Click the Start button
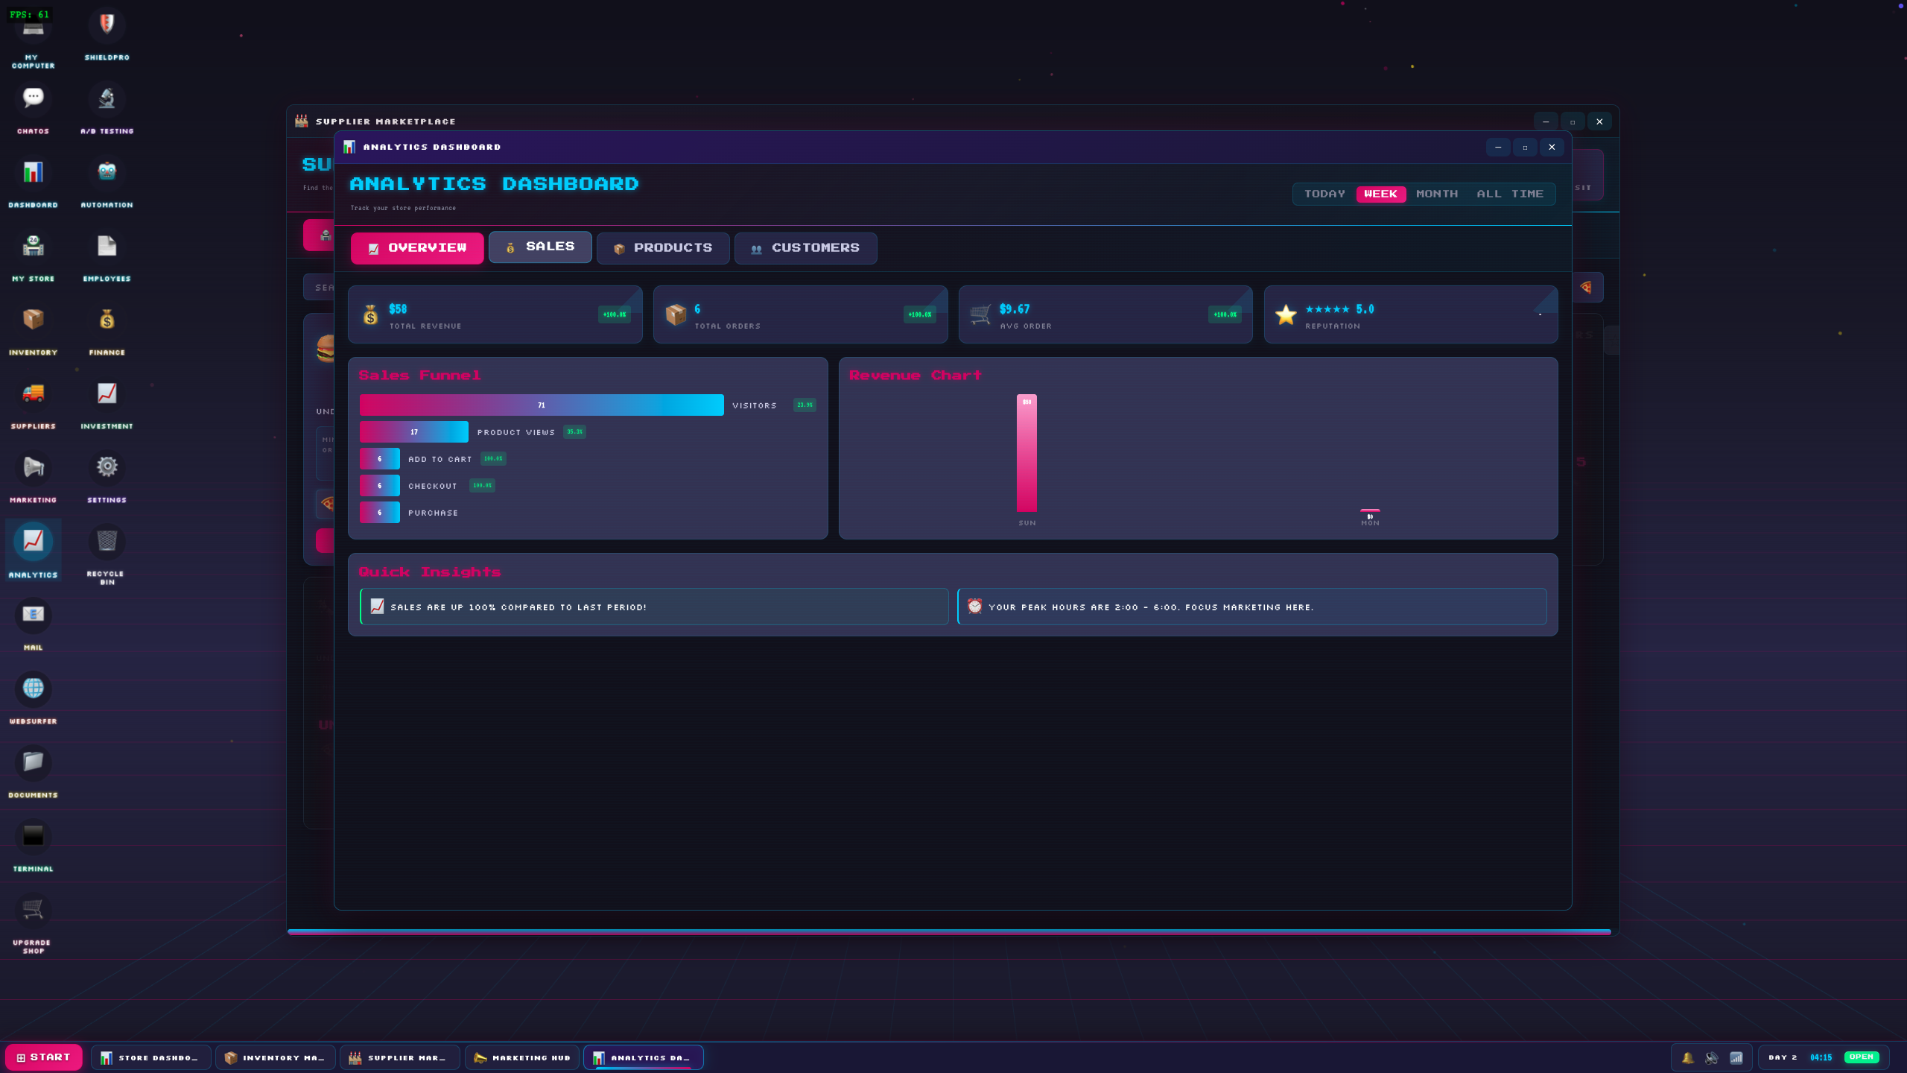The image size is (1907, 1073). pos(44,1057)
